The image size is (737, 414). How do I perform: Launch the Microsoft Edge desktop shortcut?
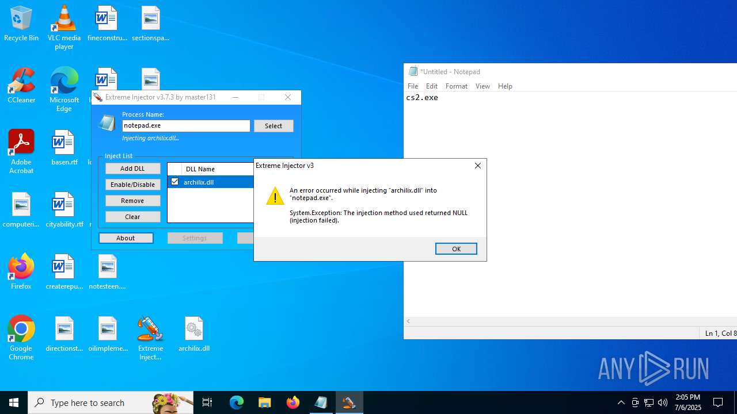click(x=64, y=90)
